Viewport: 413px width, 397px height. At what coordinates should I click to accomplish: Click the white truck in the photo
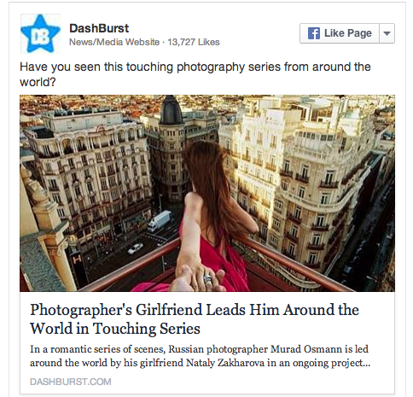160,221
